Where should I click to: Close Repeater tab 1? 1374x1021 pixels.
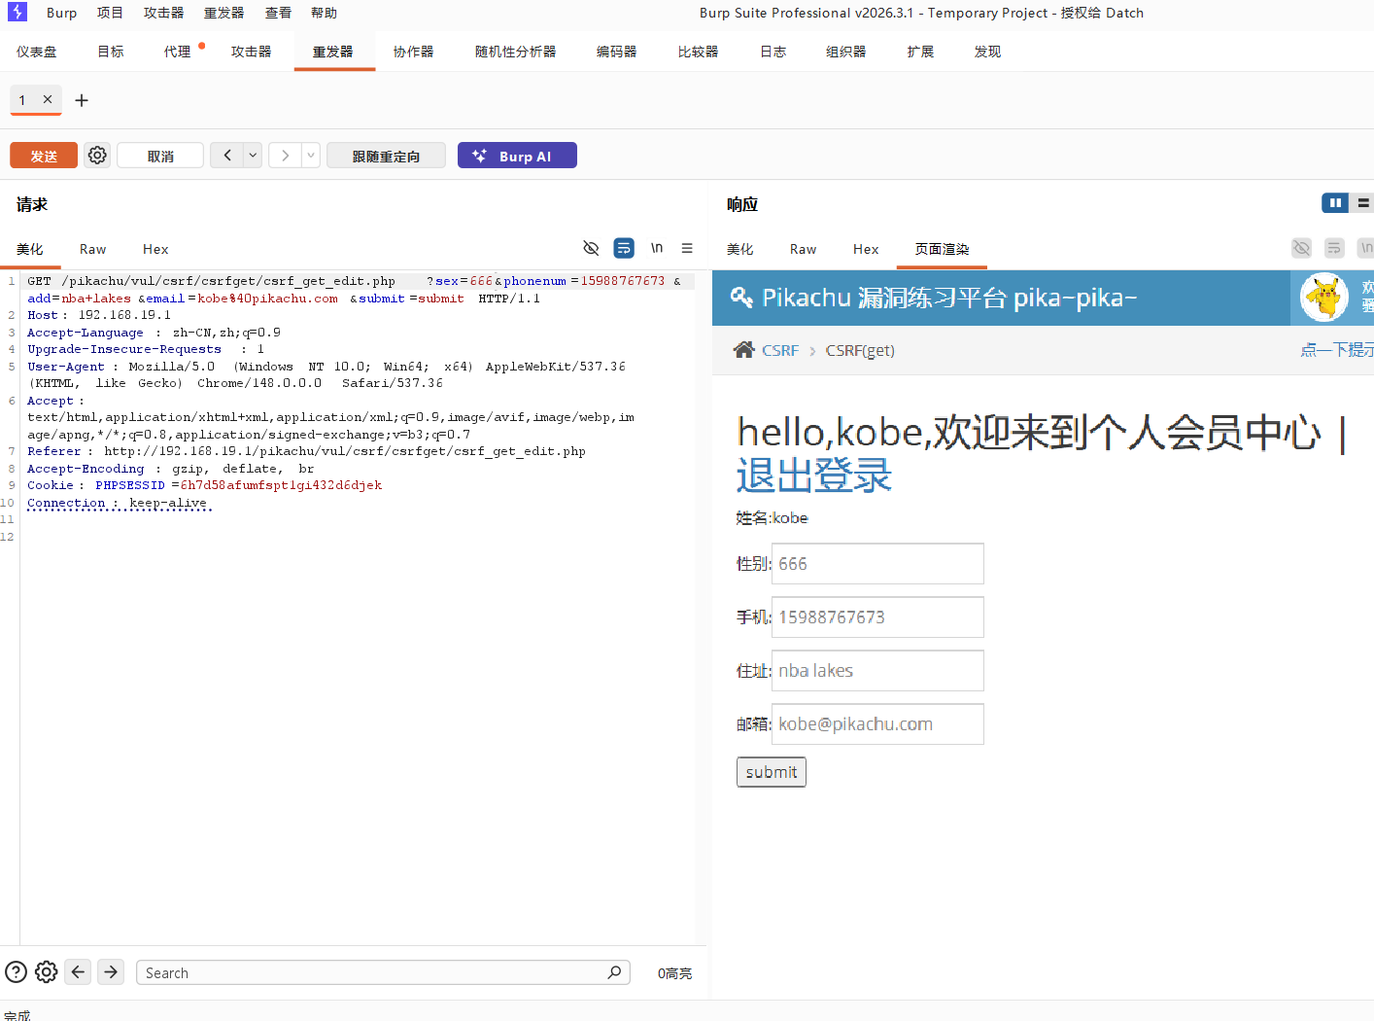coord(48,99)
